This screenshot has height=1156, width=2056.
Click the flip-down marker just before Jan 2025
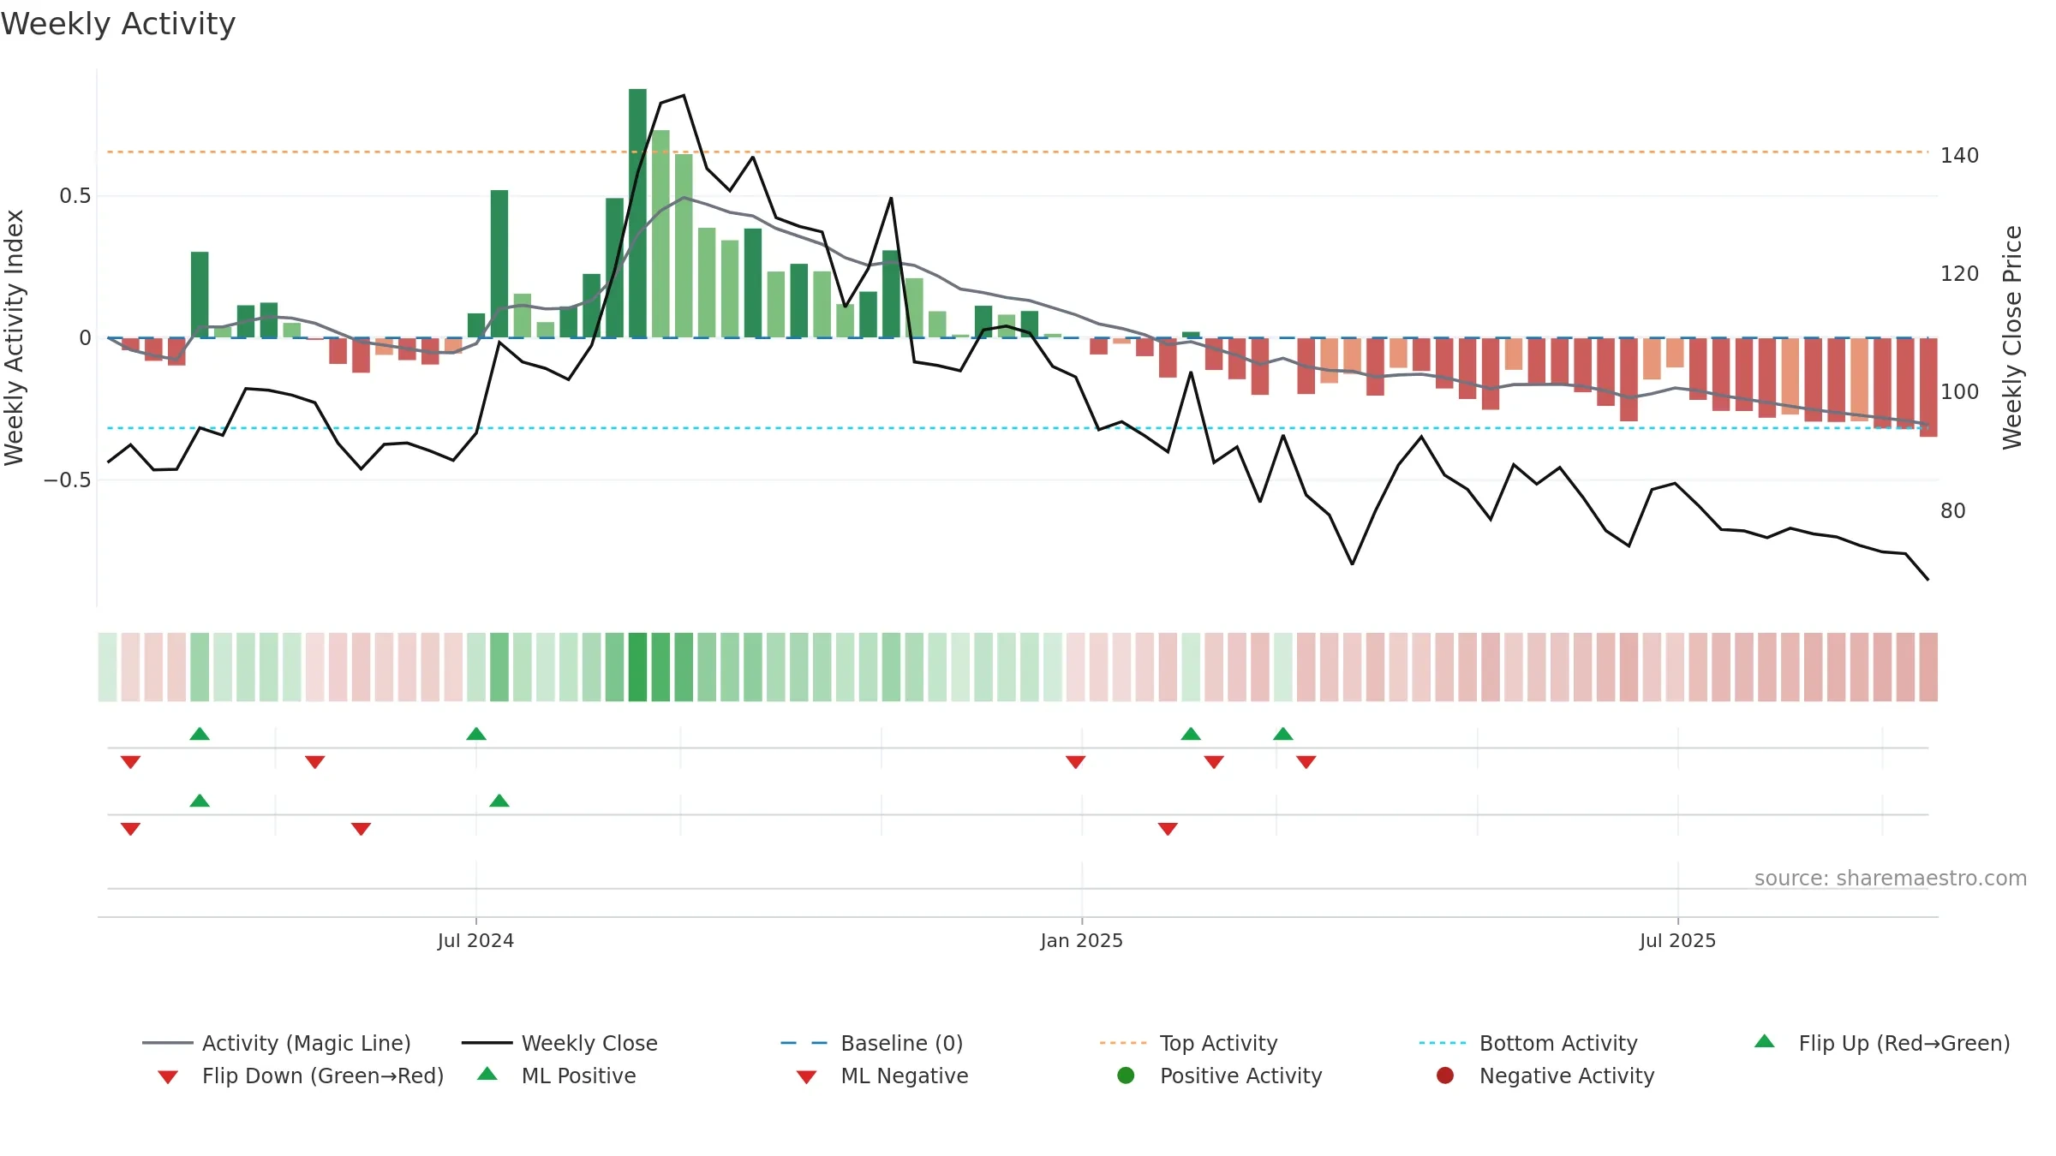point(1076,762)
